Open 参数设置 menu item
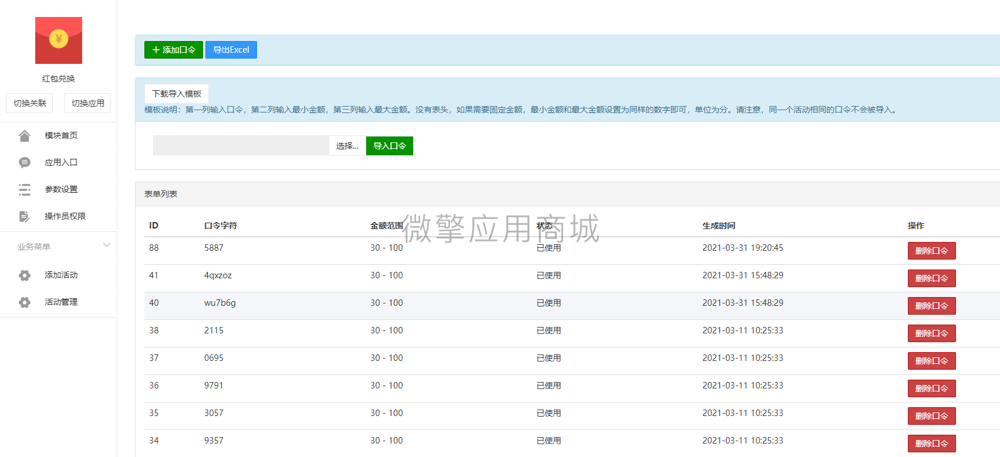1000x457 pixels. coord(61,189)
